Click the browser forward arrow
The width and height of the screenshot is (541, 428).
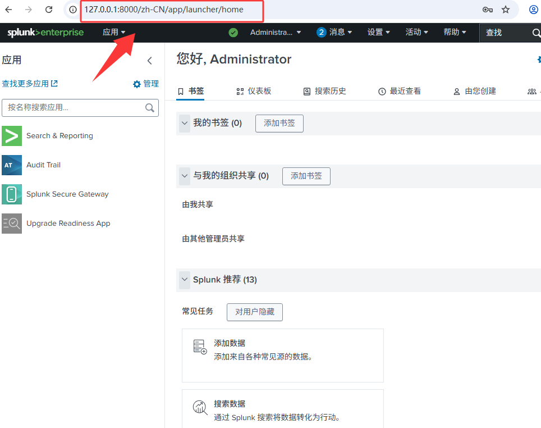[29, 10]
